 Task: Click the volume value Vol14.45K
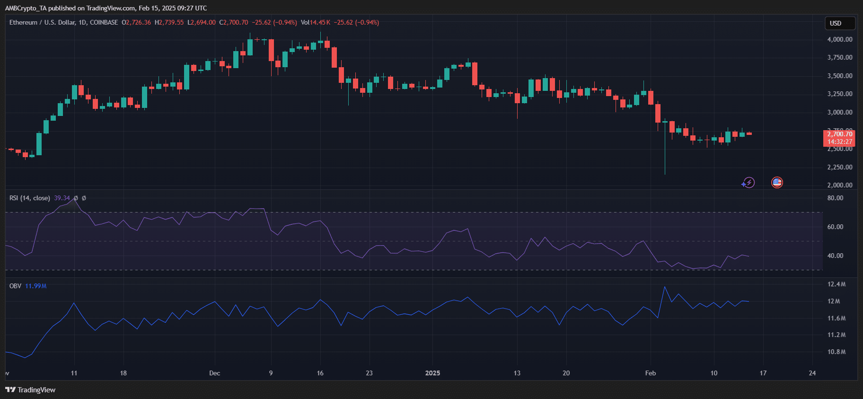click(316, 22)
